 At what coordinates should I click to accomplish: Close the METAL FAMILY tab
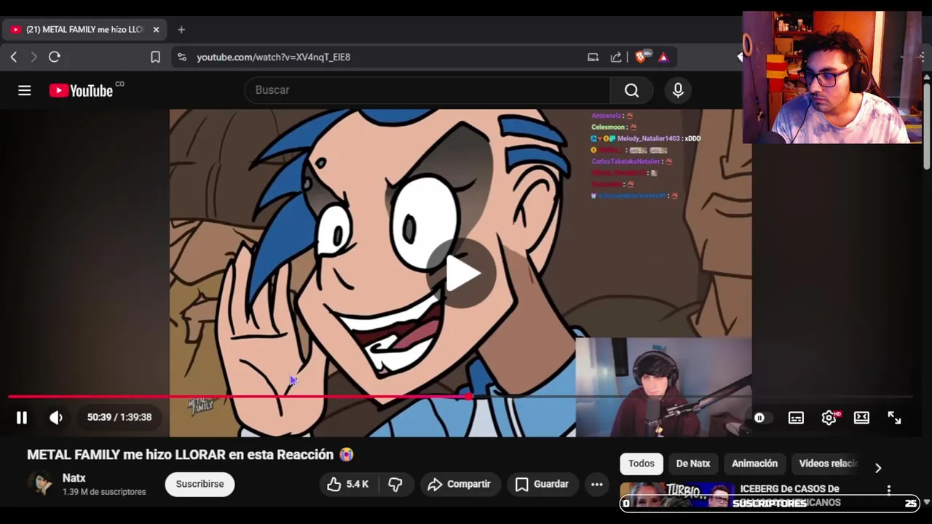156,30
